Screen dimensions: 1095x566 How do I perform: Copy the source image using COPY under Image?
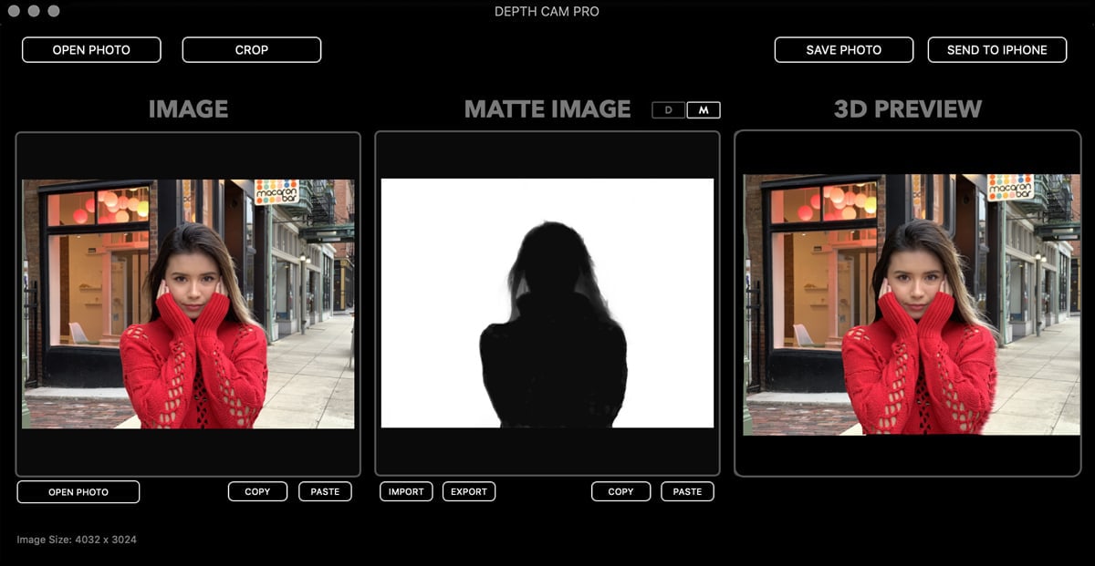[257, 491]
